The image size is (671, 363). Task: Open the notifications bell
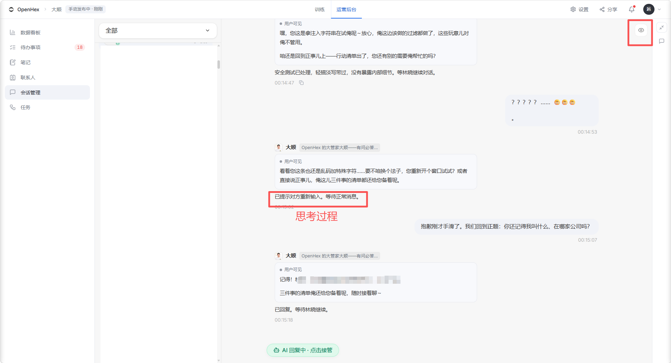click(x=632, y=9)
